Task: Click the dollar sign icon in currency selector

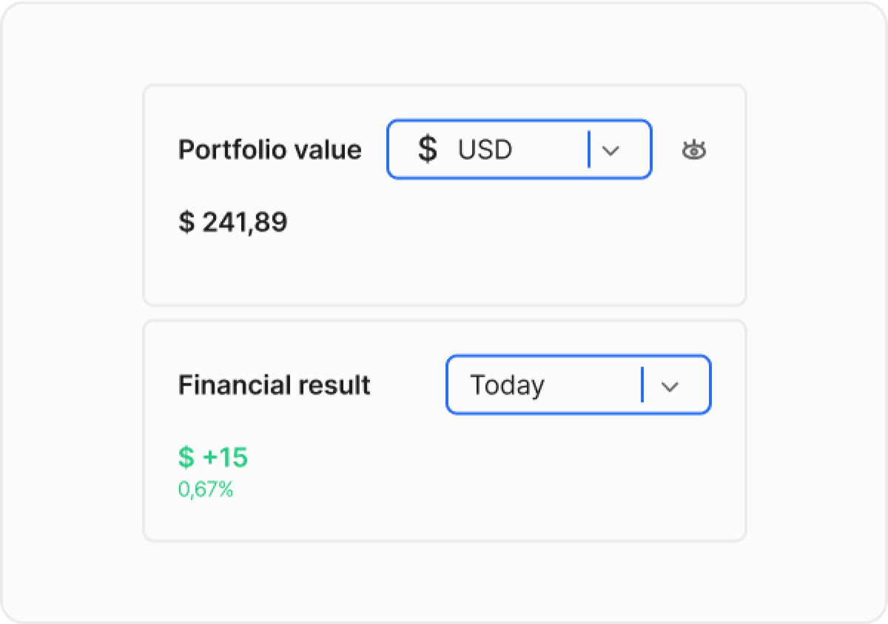Action: [427, 150]
